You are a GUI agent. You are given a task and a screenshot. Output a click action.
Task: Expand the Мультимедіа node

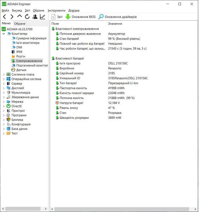pos(4,93)
